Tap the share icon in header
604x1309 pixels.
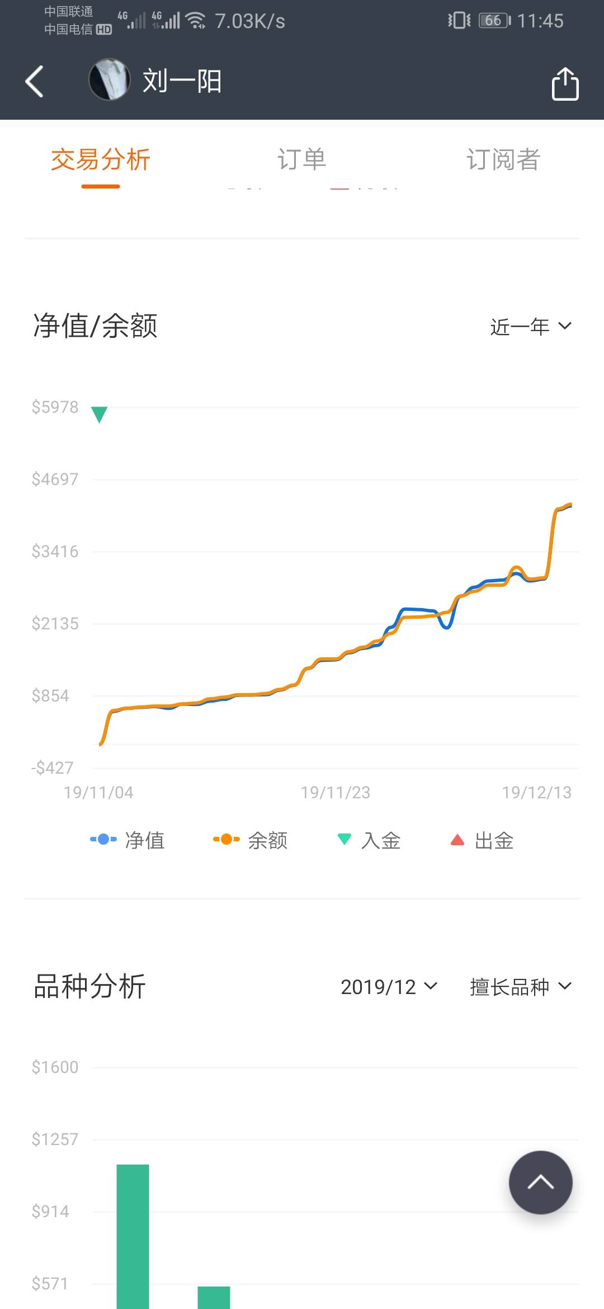coord(565,84)
